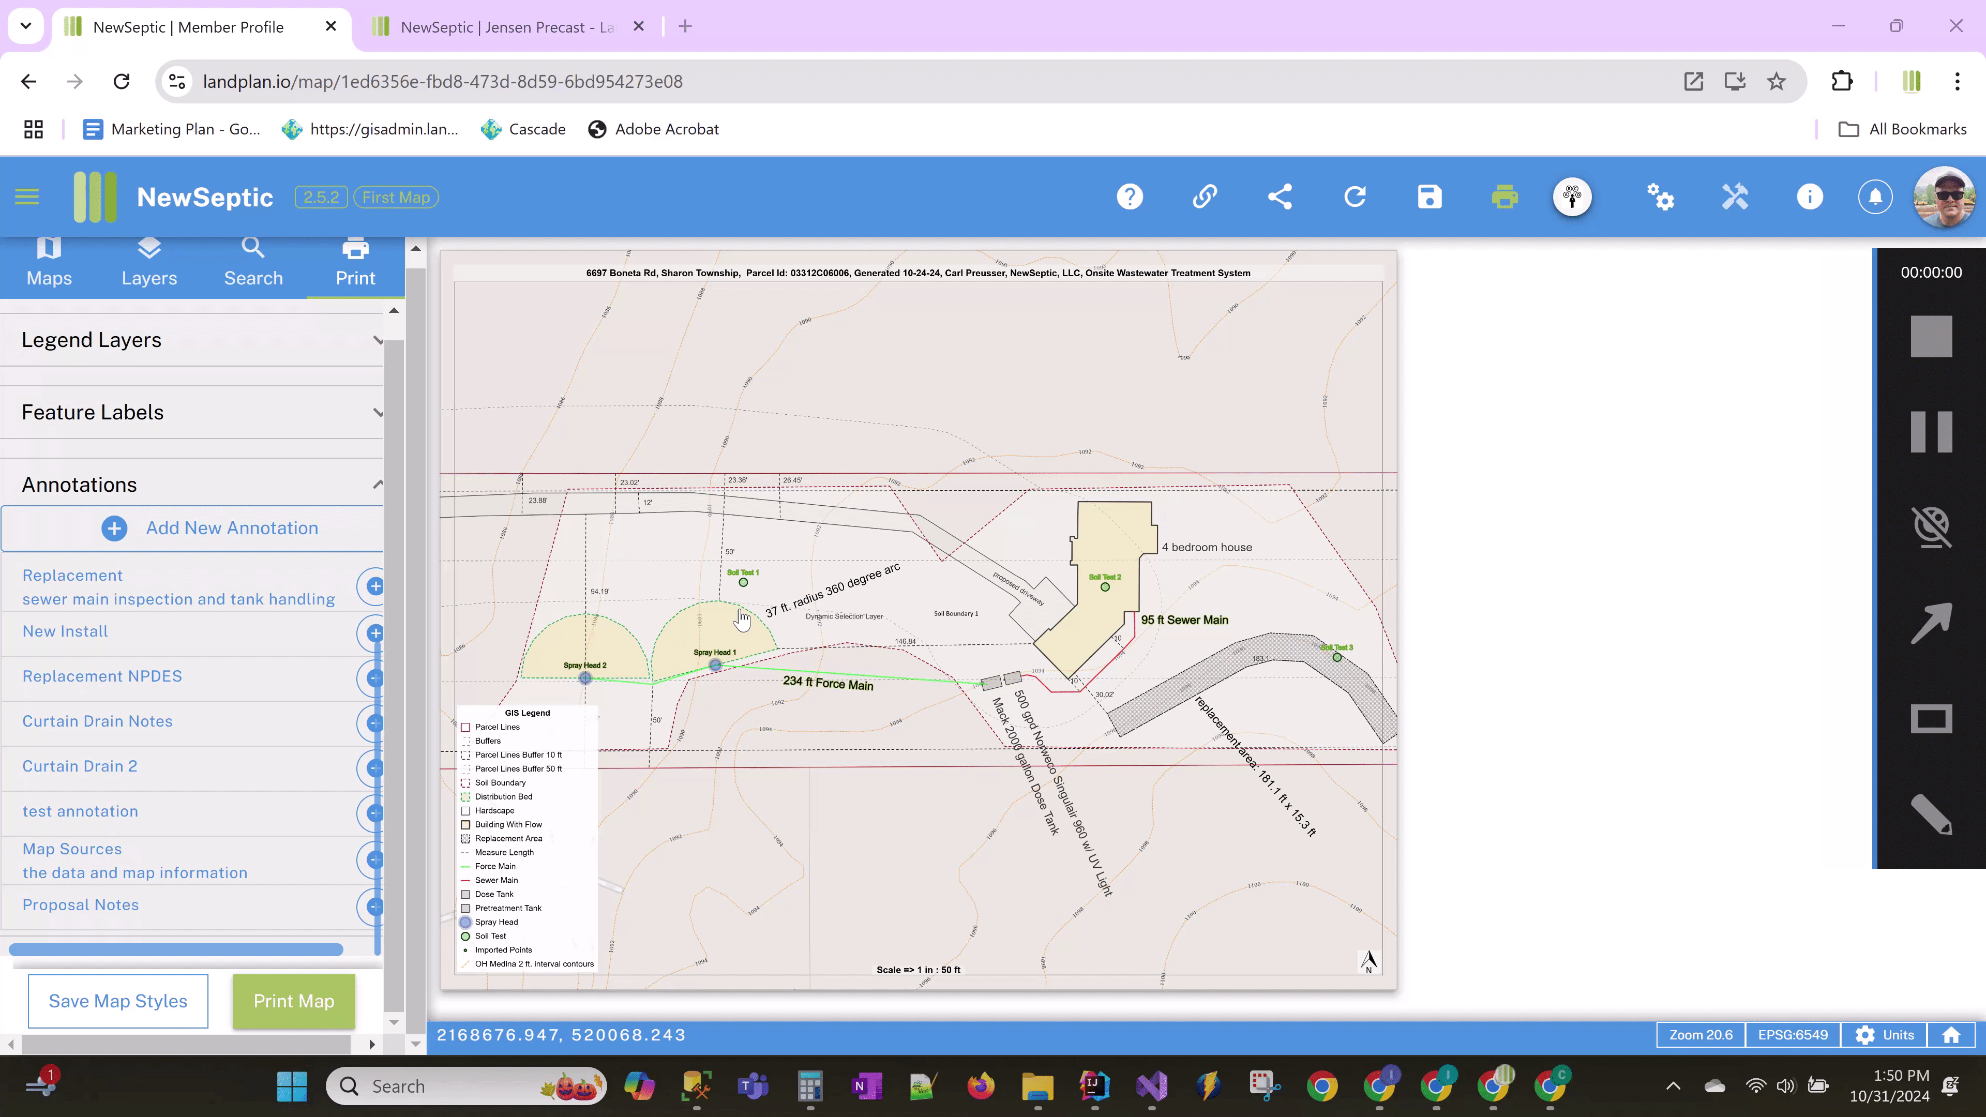Click the Save map icon
Screen dimensions: 1986x1117
(1430, 197)
